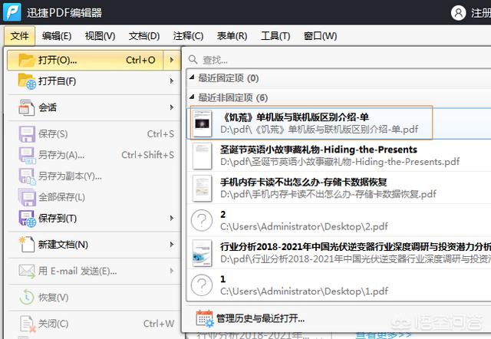This screenshot has height=339, width=491.
Task: Click the 注册 register link
Action: [x=481, y=13]
